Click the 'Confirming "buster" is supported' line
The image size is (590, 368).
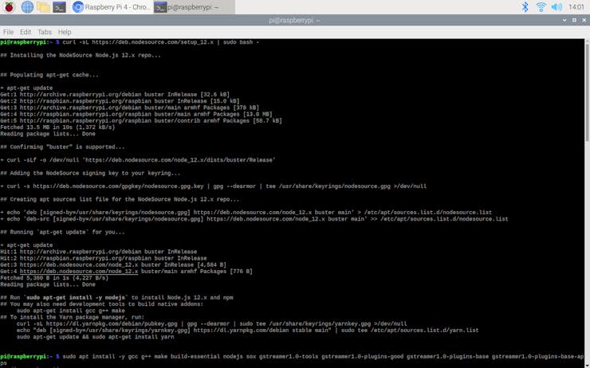[x=62, y=147]
